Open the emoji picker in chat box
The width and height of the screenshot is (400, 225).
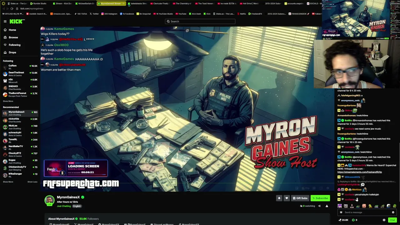pos(393,212)
